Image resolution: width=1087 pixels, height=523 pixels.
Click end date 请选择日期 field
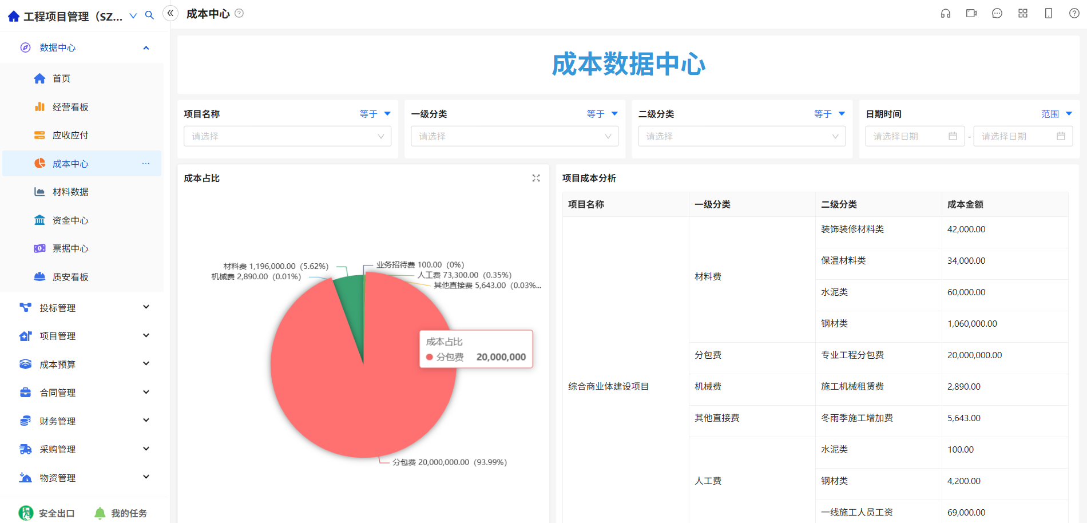pos(1023,136)
